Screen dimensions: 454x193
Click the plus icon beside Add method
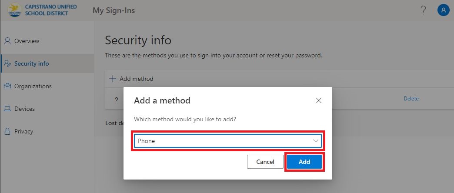pos(112,79)
